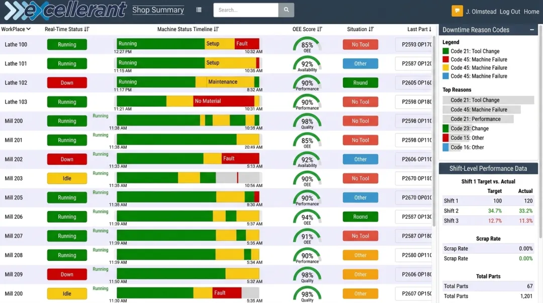This screenshot has height=303, width=543.
Task: Click Setup segment in Lathe 101 timeline
Action: pyautogui.click(x=230, y=63)
